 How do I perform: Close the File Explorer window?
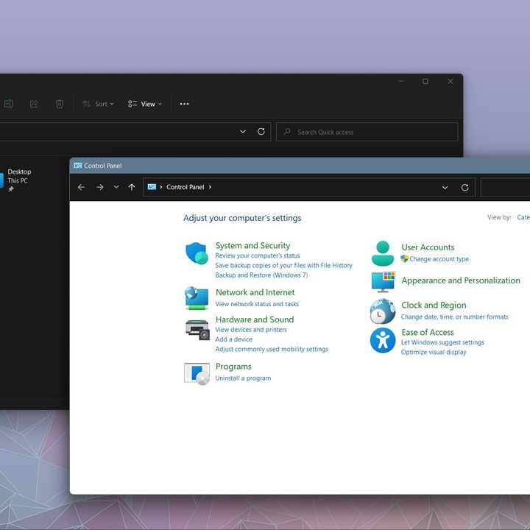tap(451, 81)
